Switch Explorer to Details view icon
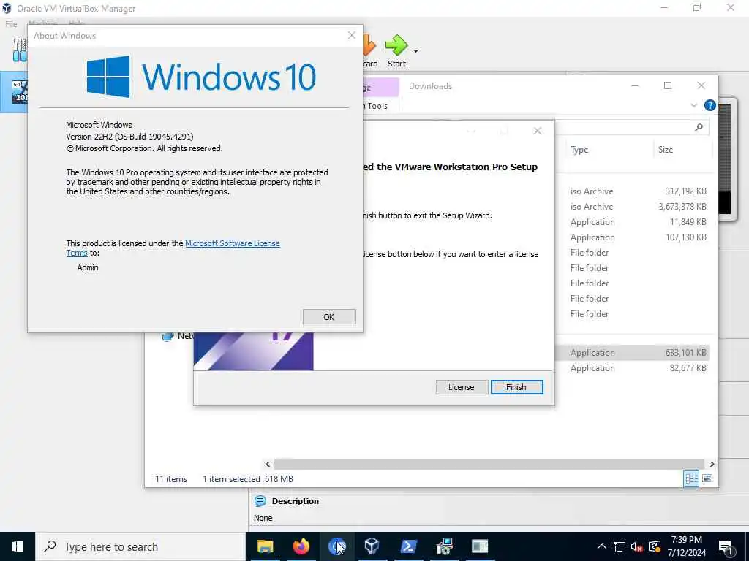 (x=691, y=478)
